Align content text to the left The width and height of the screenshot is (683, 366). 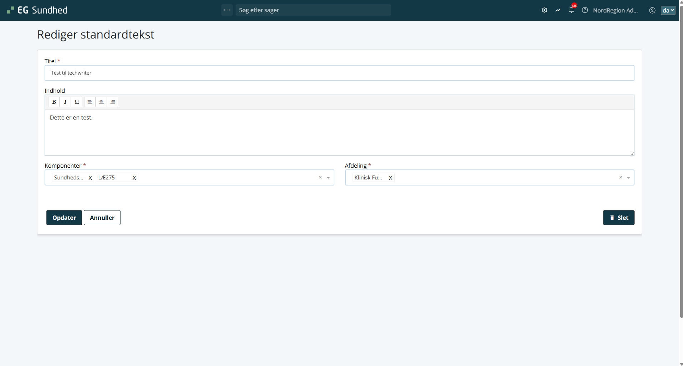pos(90,102)
